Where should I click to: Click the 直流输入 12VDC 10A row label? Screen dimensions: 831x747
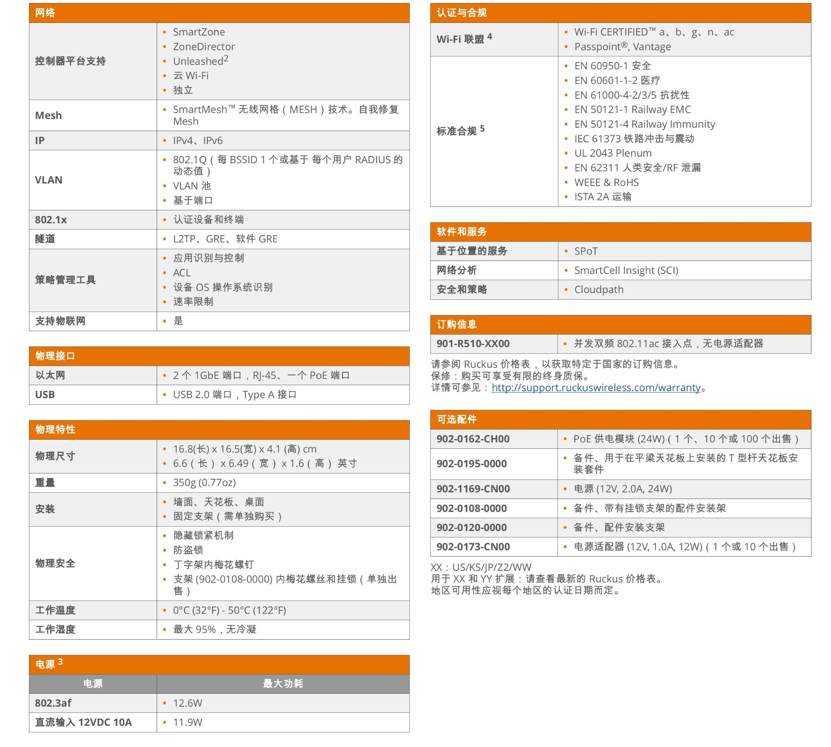click(83, 722)
